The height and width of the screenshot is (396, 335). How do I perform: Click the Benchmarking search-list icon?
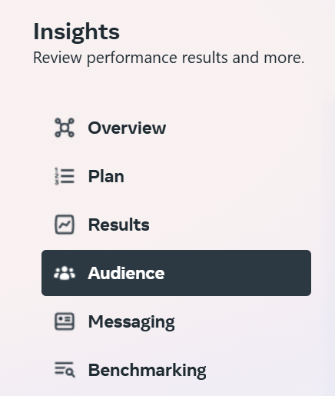tap(65, 370)
